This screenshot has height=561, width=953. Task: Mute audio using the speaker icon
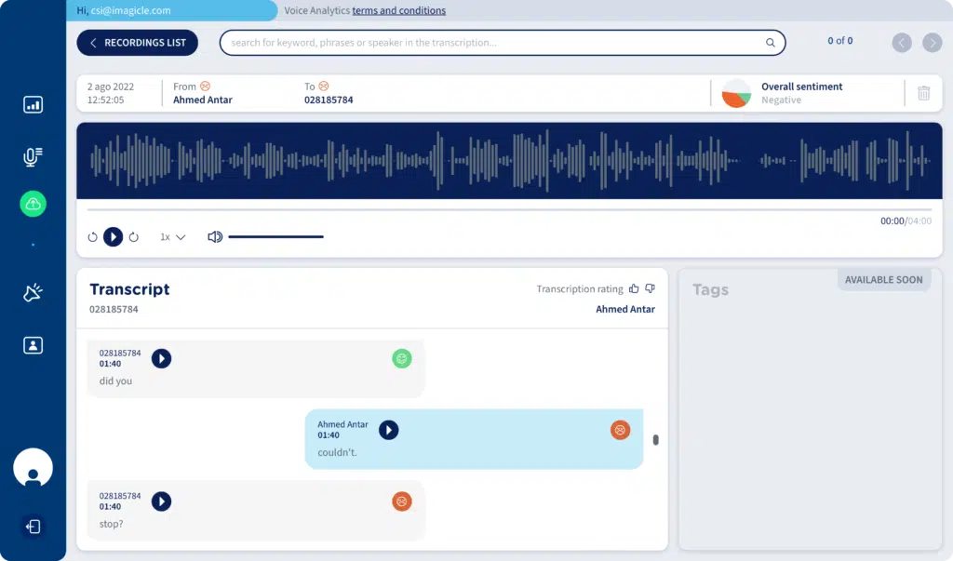(214, 236)
